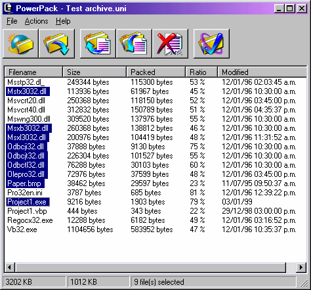Screen dimensions: 311x290
Task: Click the blue checkmark folder toolbar icon
Action: pos(211,43)
